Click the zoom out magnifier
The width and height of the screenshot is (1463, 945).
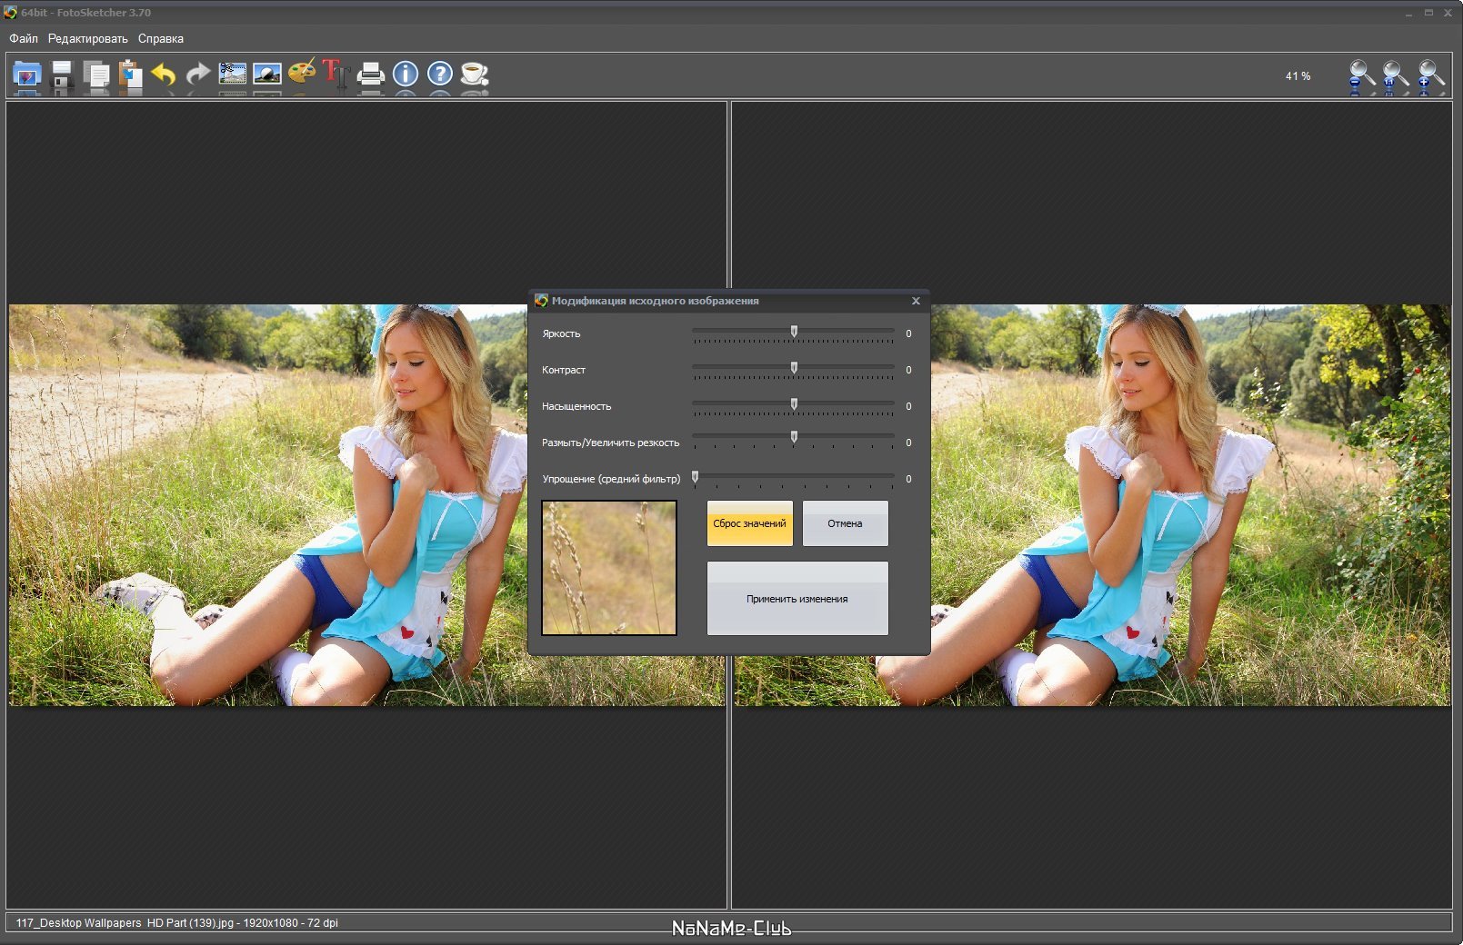tap(1360, 75)
